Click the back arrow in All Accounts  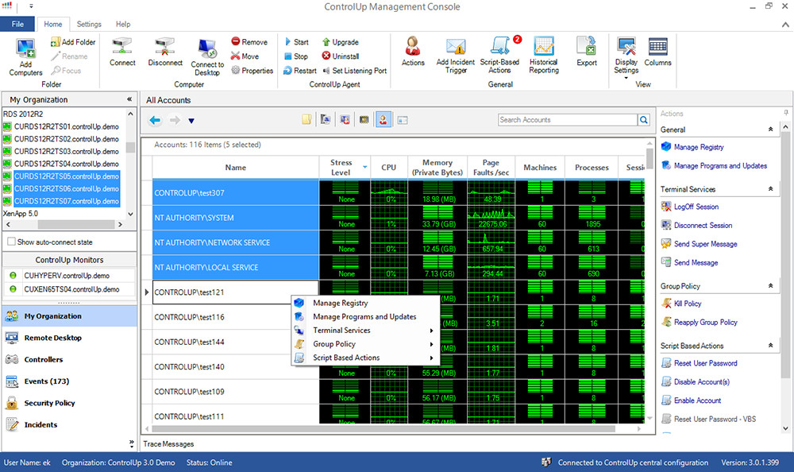coord(155,120)
